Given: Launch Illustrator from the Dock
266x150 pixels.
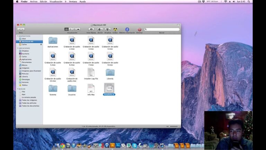Looking at the screenshot, I should [x=112, y=145].
